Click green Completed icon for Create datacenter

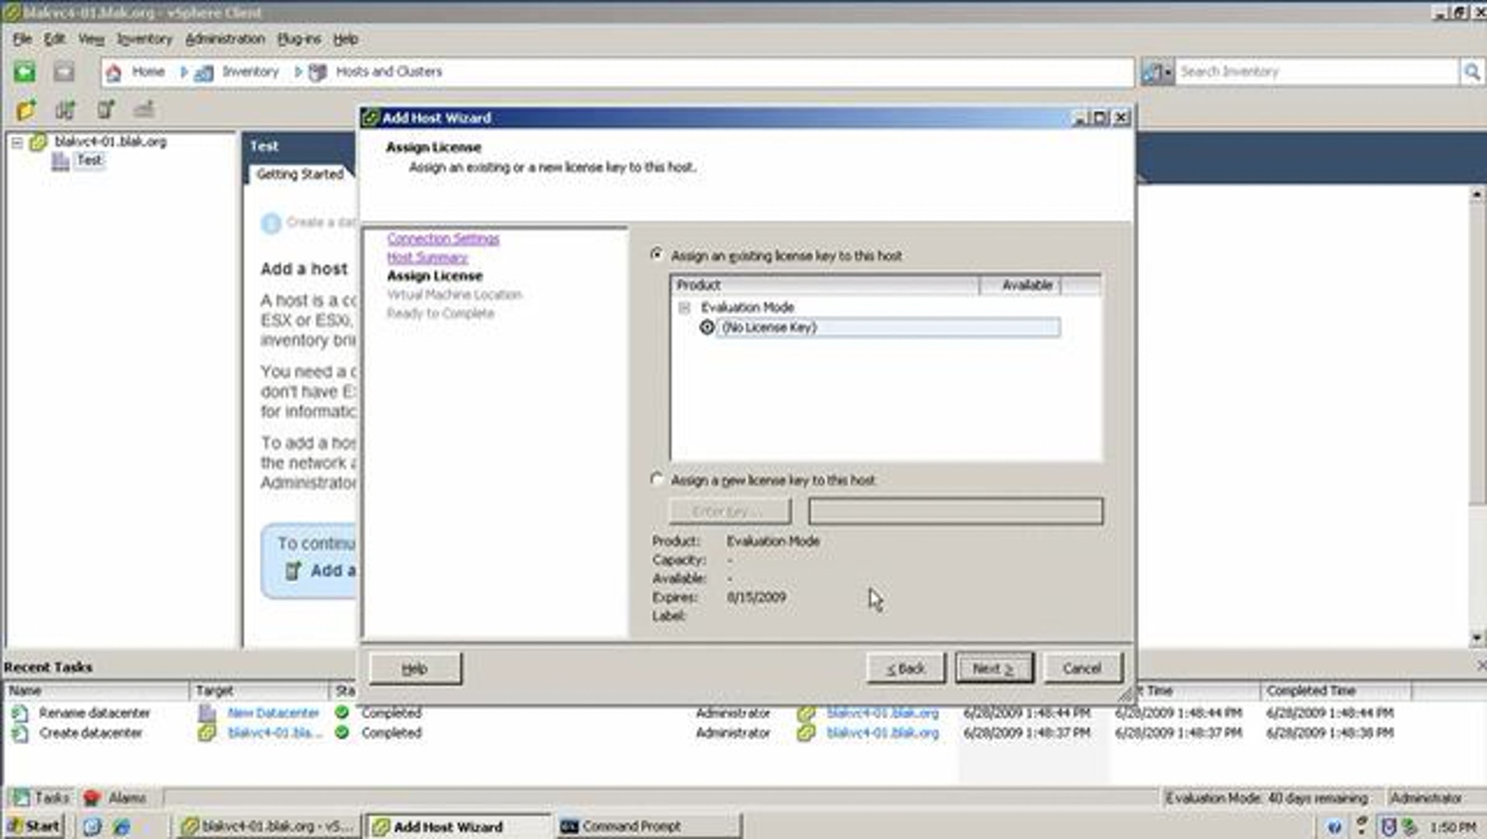341,732
